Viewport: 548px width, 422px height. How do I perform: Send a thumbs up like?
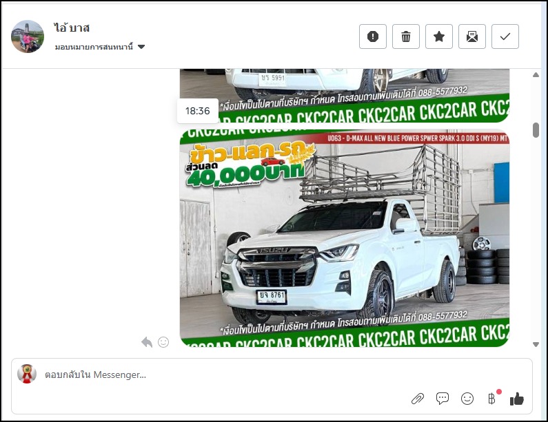516,399
